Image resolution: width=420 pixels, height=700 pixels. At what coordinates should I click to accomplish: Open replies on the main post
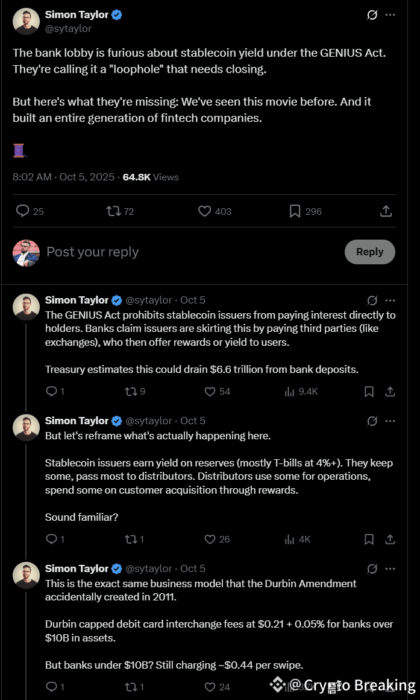23,211
